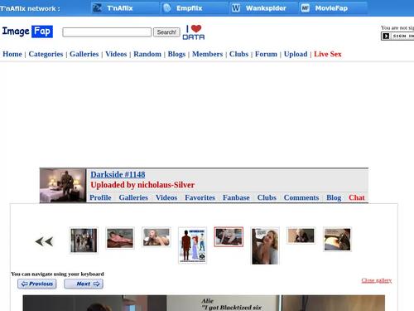Open the Forum menu item
The width and height of the screenshot is (414, 311).
(x=266, y=54)
